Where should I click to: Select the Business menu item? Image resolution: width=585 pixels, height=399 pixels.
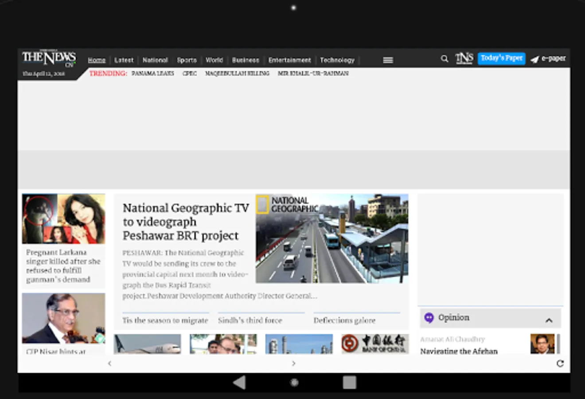[x=245, y=60]
